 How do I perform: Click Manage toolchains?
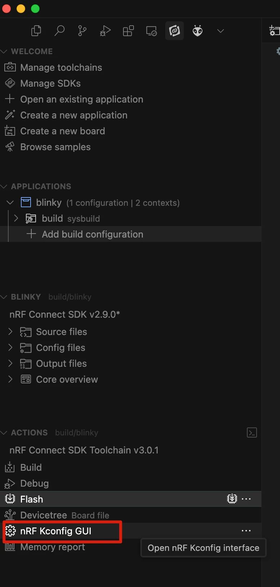(61, 68)
